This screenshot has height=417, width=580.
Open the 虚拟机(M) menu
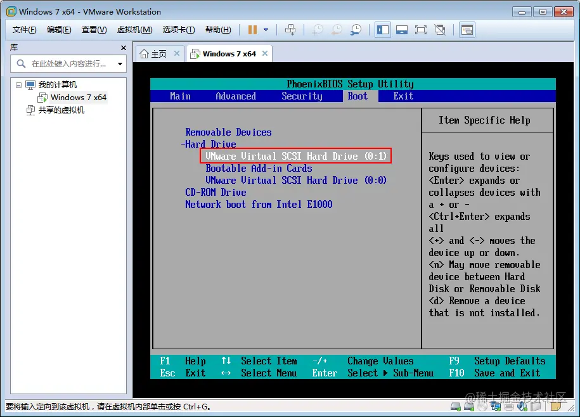(x=134, y=30)
